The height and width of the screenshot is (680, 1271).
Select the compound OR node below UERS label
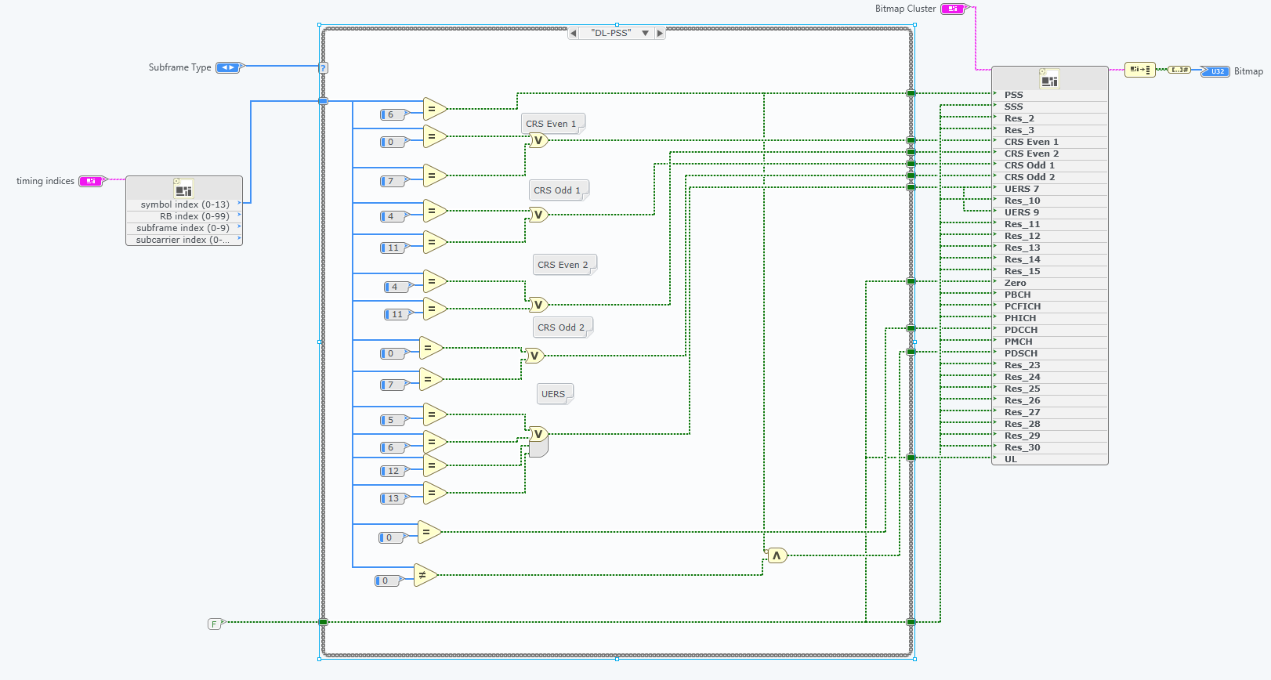538,441
